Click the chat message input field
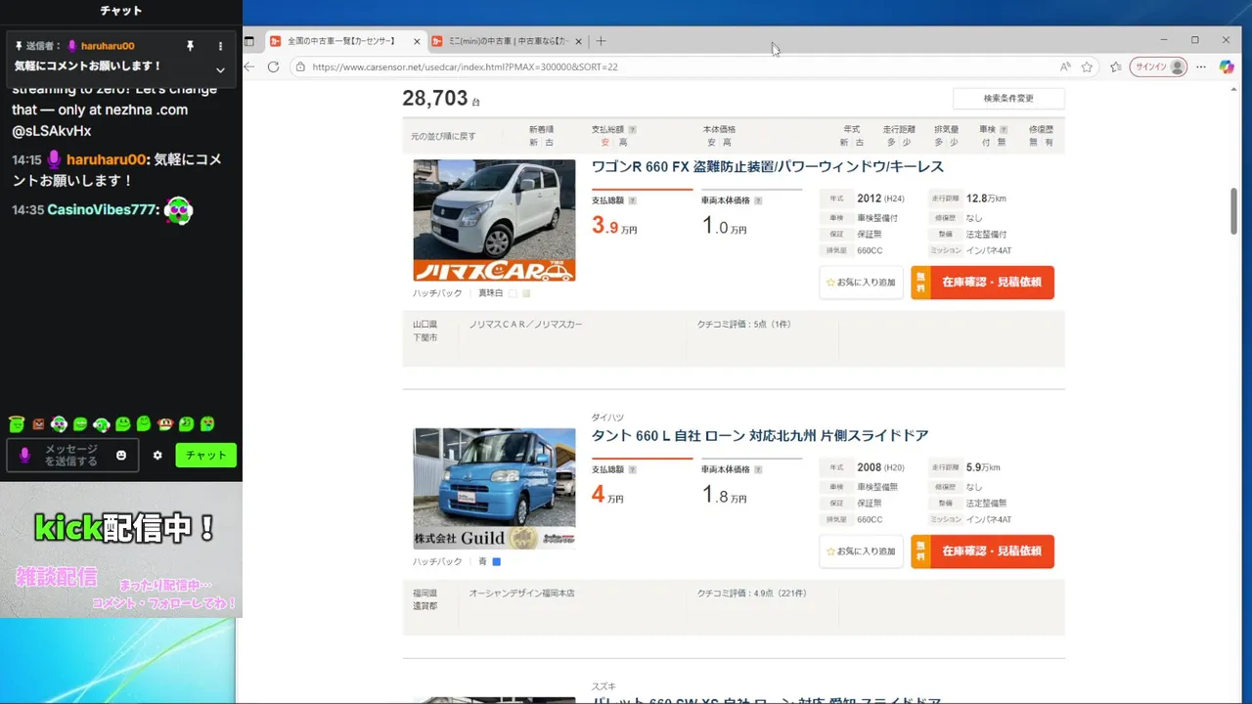The image size is (1252, 704). 71,456
